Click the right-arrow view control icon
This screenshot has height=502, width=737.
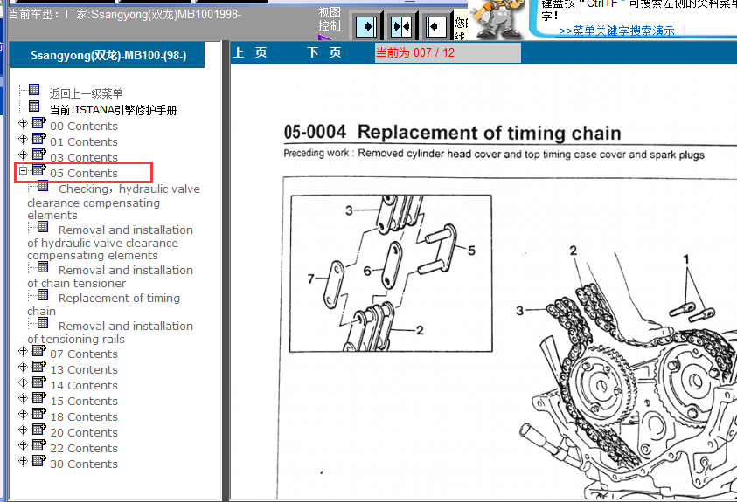tap(366, 27)
